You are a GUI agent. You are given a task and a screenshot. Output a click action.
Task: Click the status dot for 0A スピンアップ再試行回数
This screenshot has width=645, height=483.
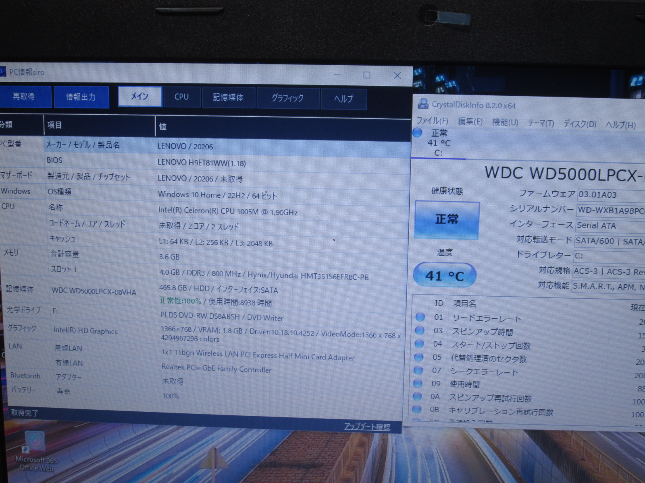pos(418,396)
